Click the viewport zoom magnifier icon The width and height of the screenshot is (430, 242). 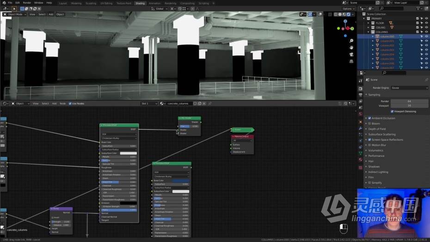351,41
